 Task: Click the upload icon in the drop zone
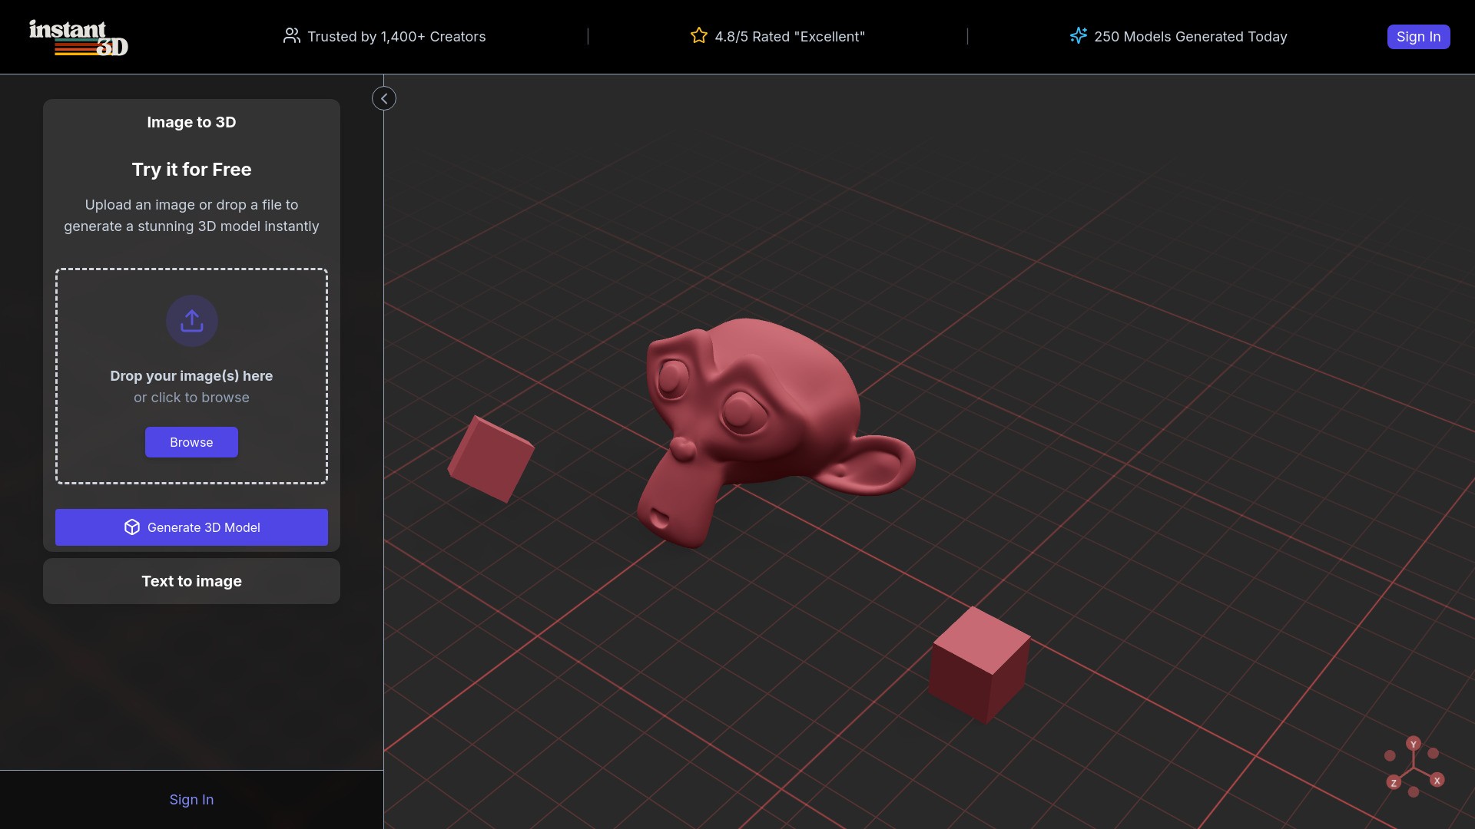[191, 321]
